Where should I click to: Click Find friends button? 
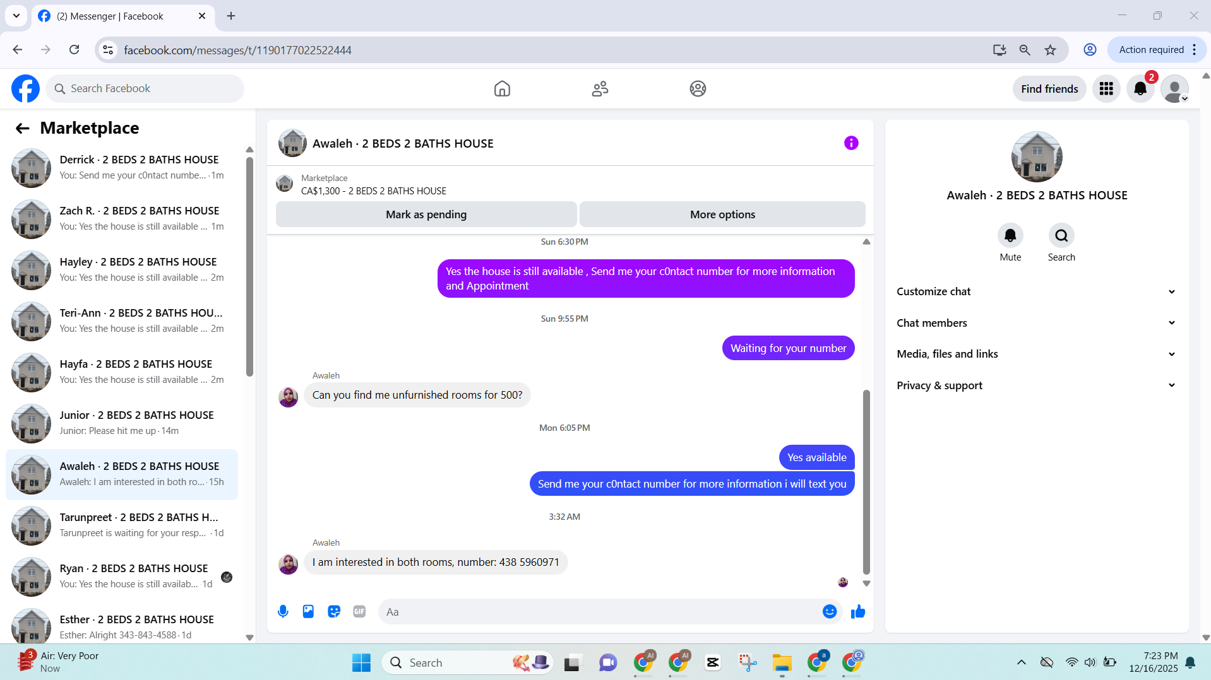tap(1049, 89)
